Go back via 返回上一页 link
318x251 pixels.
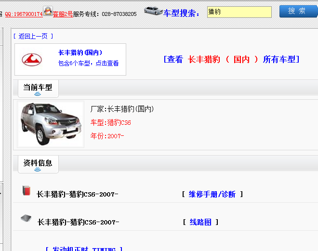33,36
